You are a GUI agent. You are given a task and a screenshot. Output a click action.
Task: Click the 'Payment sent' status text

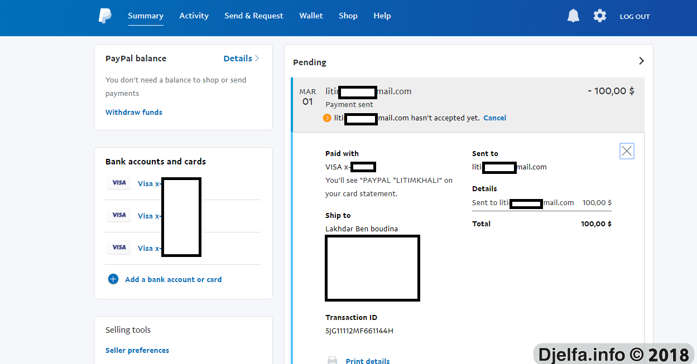(x=349, y=104)
